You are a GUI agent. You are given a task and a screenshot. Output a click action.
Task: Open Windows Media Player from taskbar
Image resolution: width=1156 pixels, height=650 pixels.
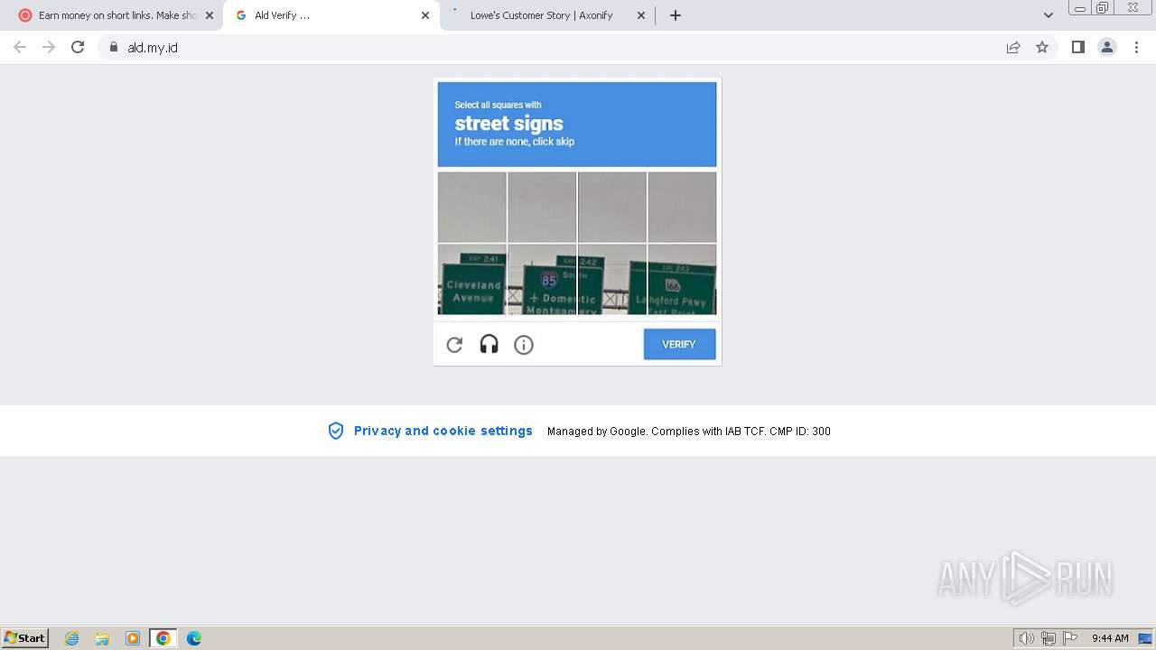pyautogui.click(x=133, y=638)
